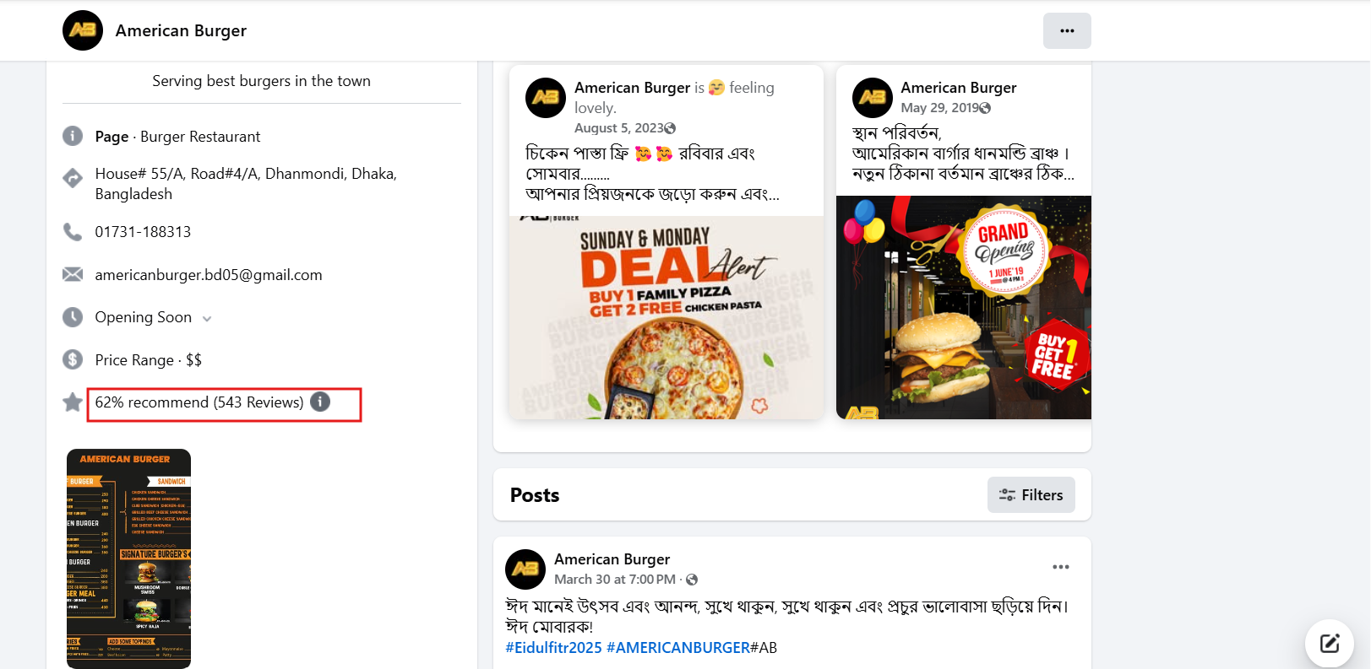The height and width of the screenshot is (669, 1371).
Task: Open the 62% recommend reviews link
Action: [199, 402]
